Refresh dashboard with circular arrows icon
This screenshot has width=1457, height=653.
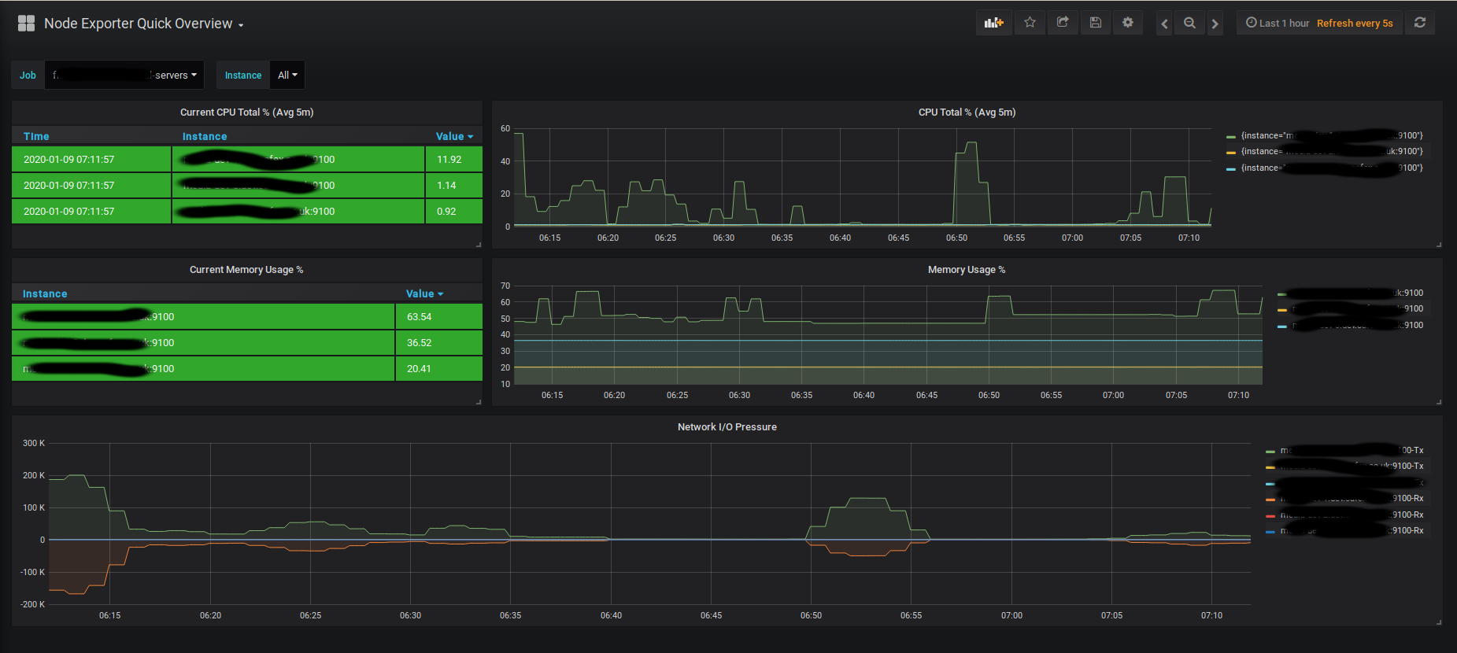click(x=1420, y=23)
